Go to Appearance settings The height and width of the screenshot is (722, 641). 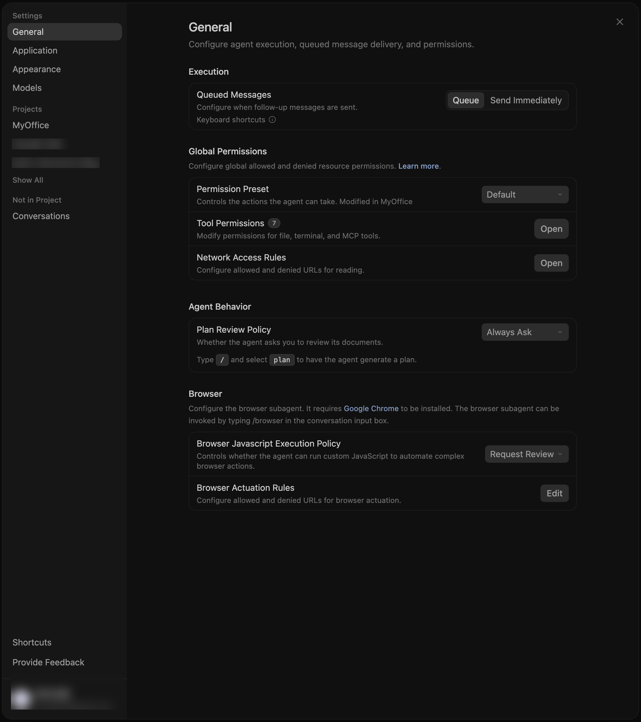[x=37, y=69]
